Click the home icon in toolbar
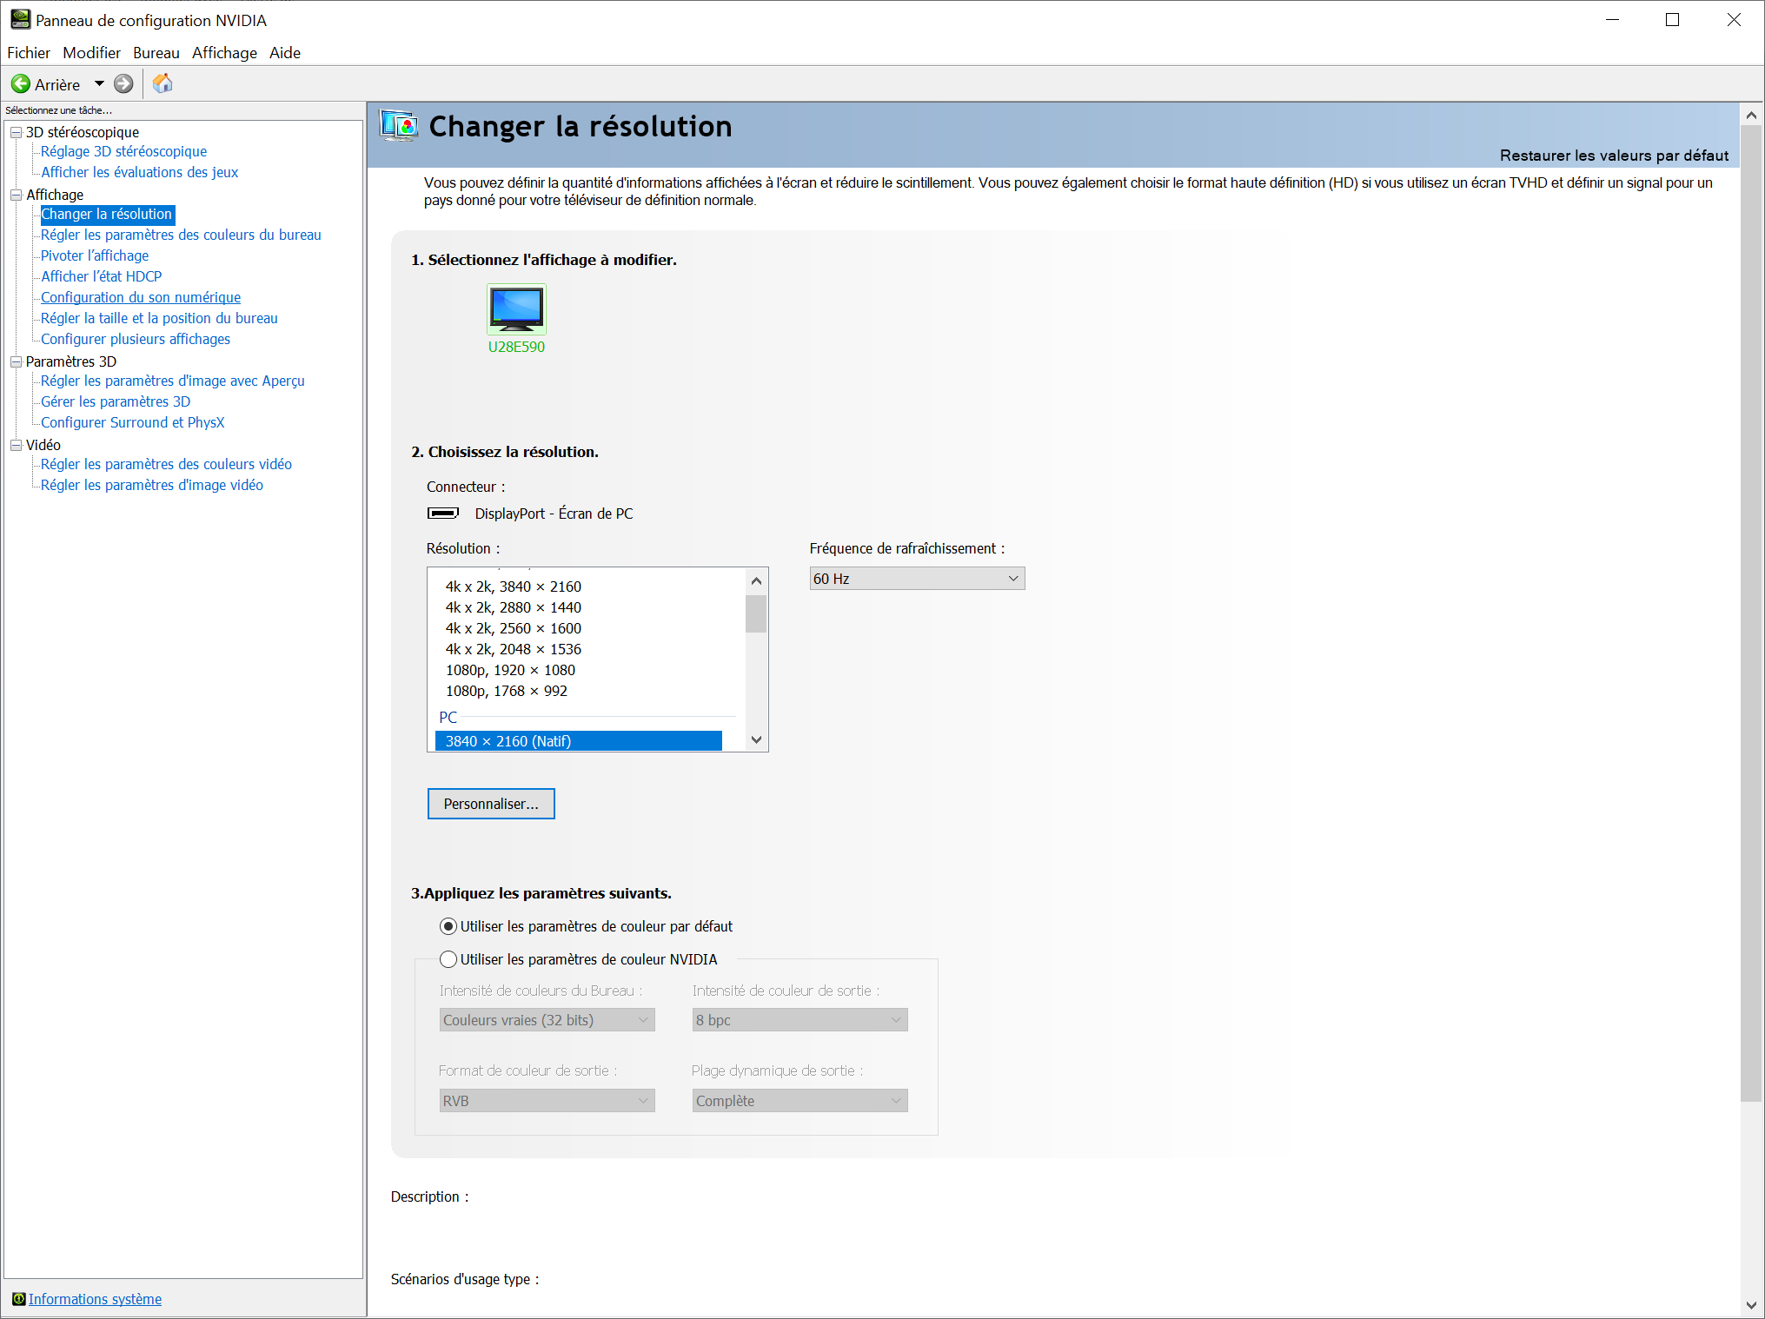 click(x=163, y=83)
